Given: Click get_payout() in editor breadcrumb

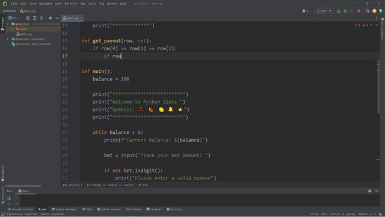Looking at the screenshot, I should point(72,185).
